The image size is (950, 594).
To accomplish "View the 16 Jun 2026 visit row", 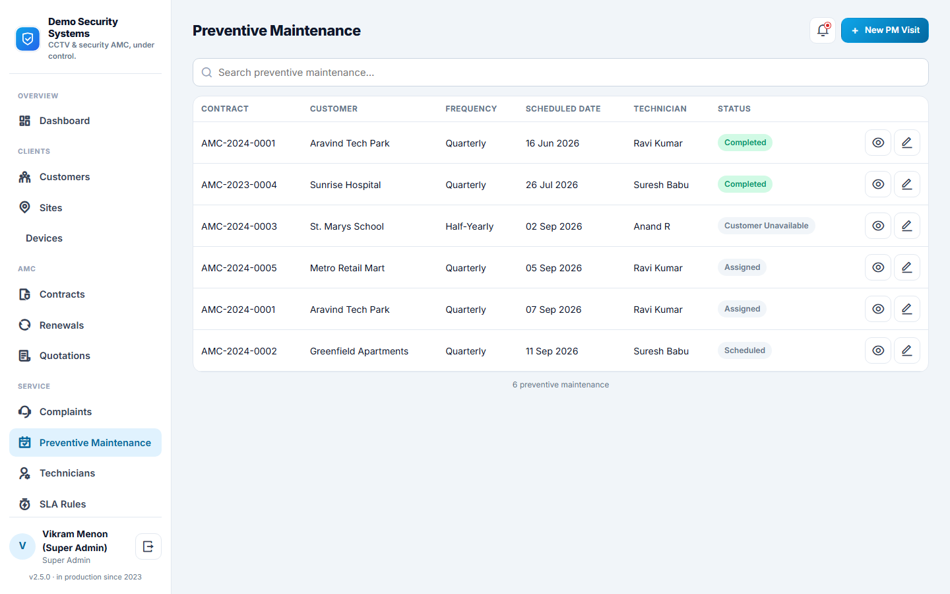I will [878, 143].
